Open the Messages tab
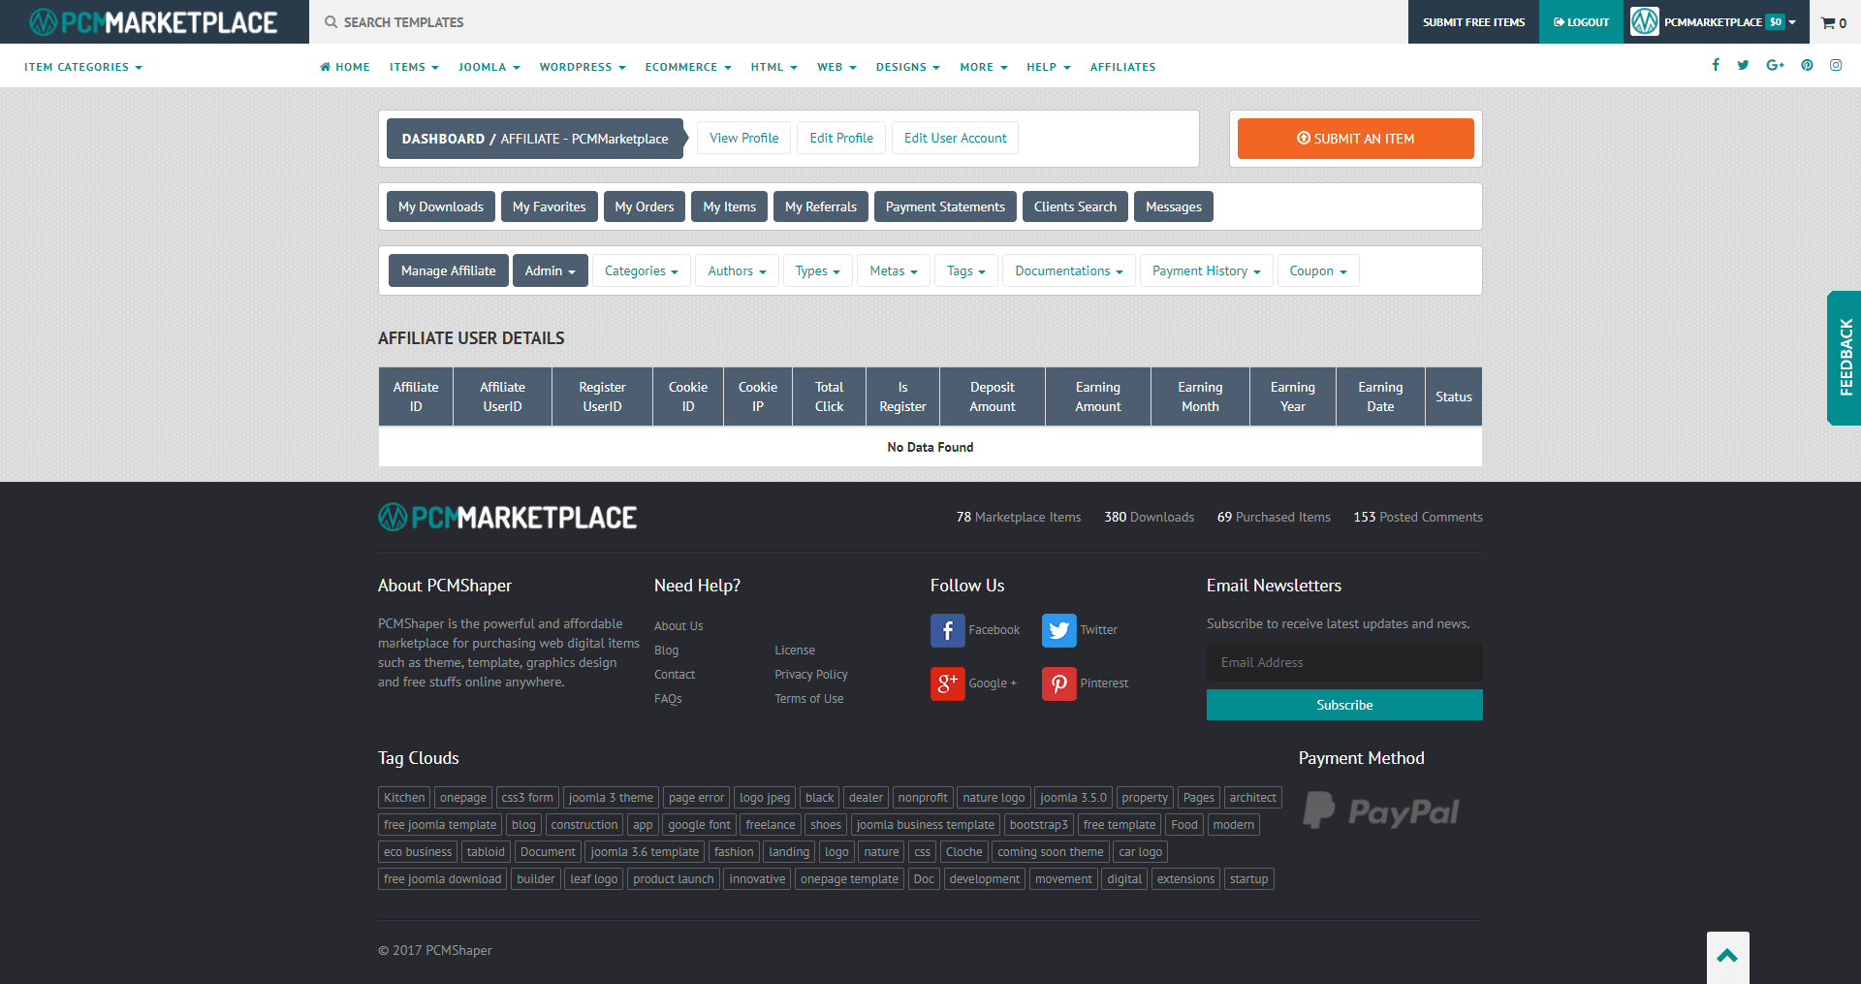This screenshot has width=1861, height=984. [1173, 206]
